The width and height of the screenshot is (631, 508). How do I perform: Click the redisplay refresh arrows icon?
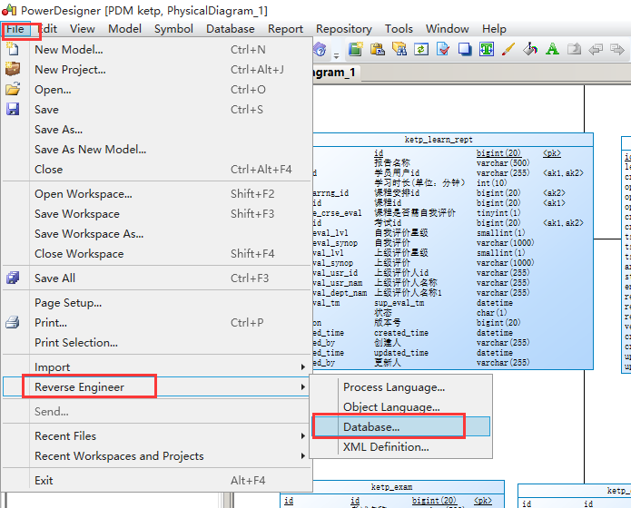tap(421, 49)
